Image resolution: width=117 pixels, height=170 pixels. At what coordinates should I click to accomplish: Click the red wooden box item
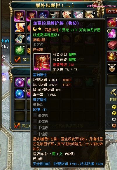click(112, 45)
